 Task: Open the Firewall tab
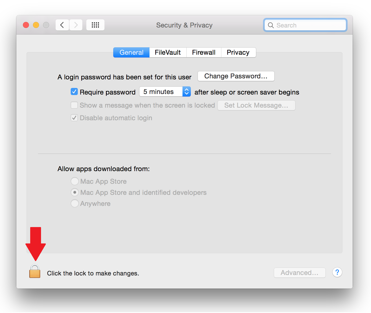(x=204, y=52)
